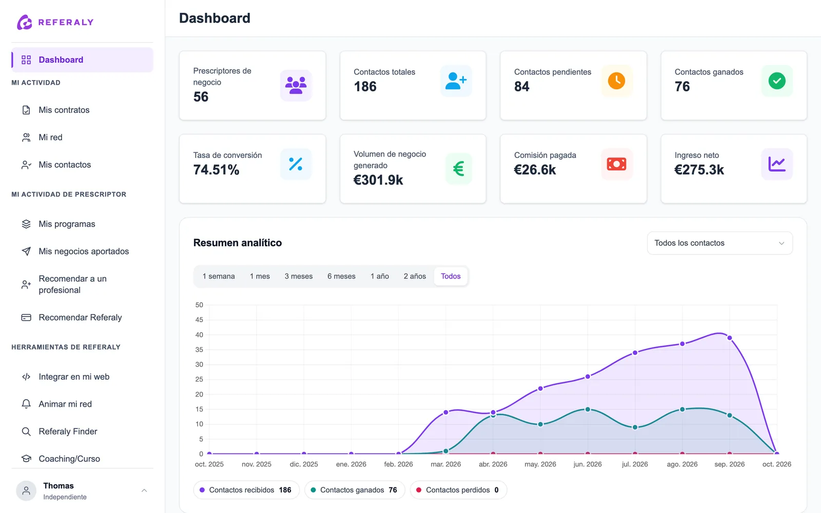Click the Thomas profile avatar

pos(26,491)
